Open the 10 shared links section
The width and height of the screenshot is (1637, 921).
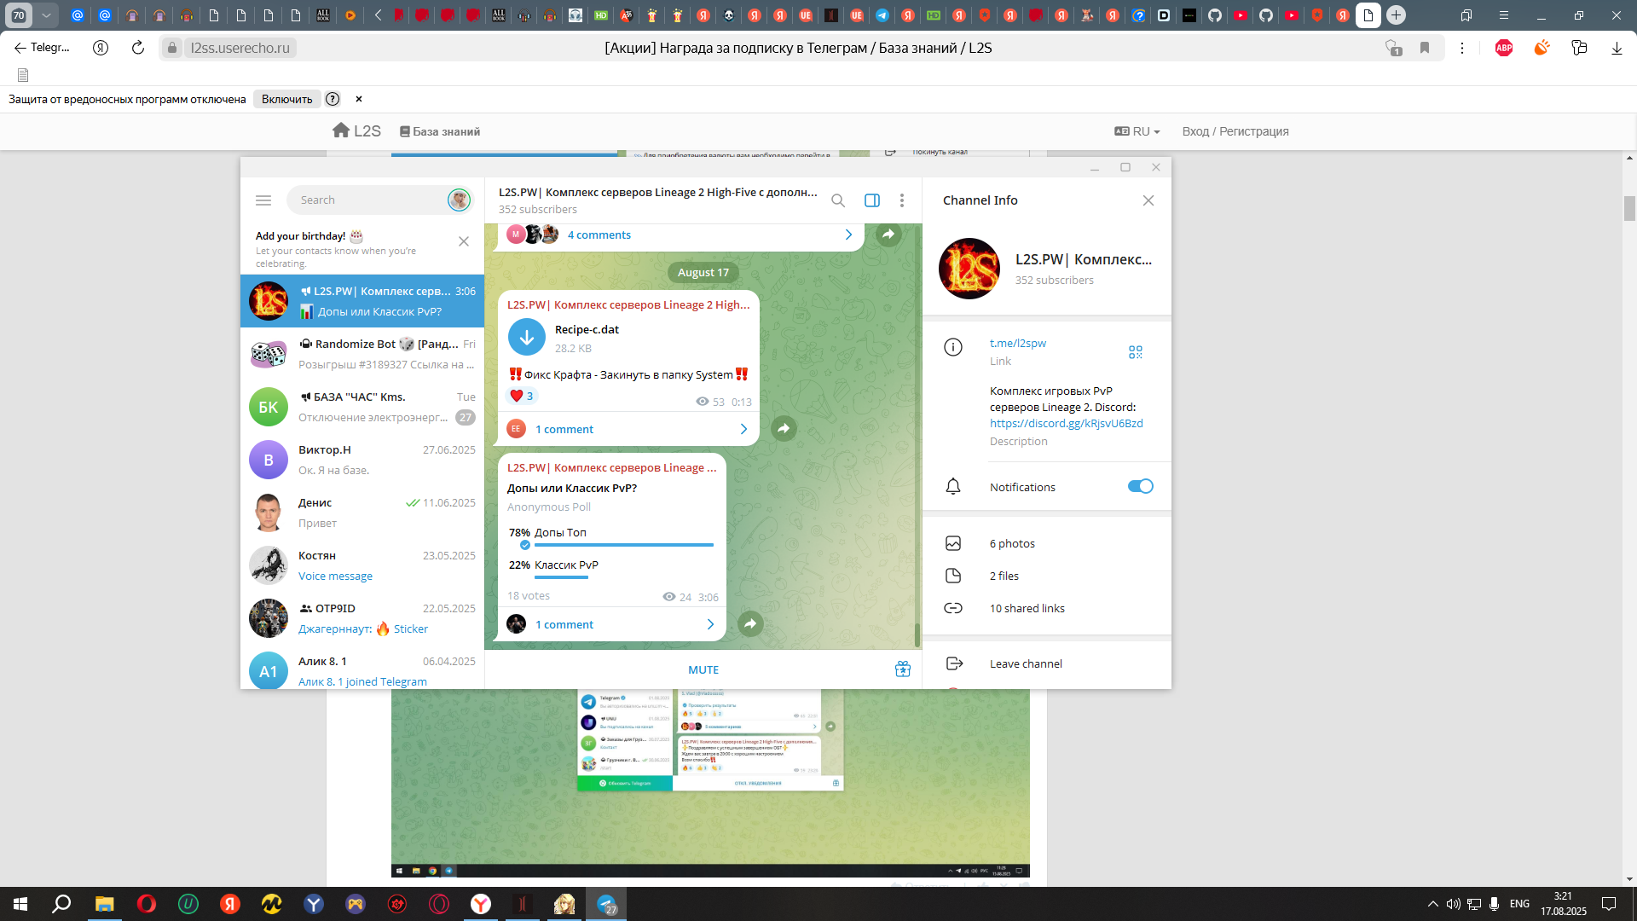pos(1046,608)
